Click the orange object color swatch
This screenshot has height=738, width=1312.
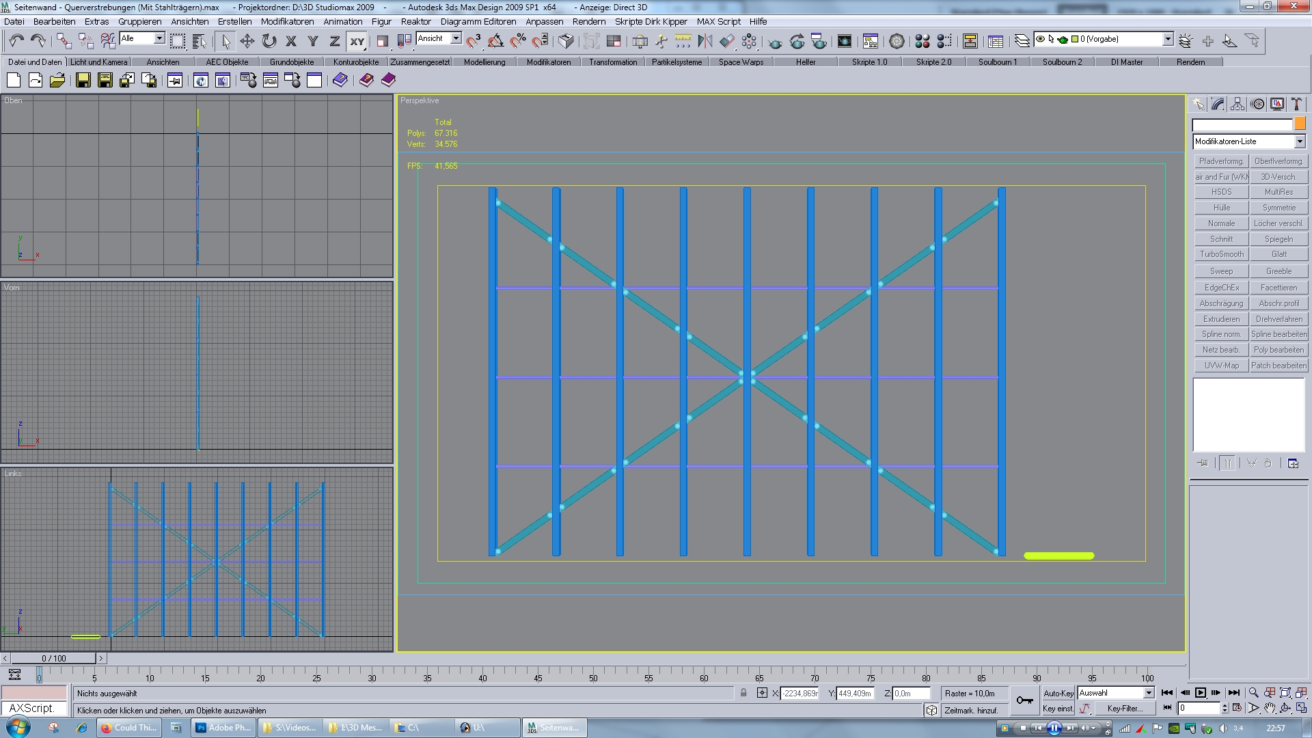1300,124
